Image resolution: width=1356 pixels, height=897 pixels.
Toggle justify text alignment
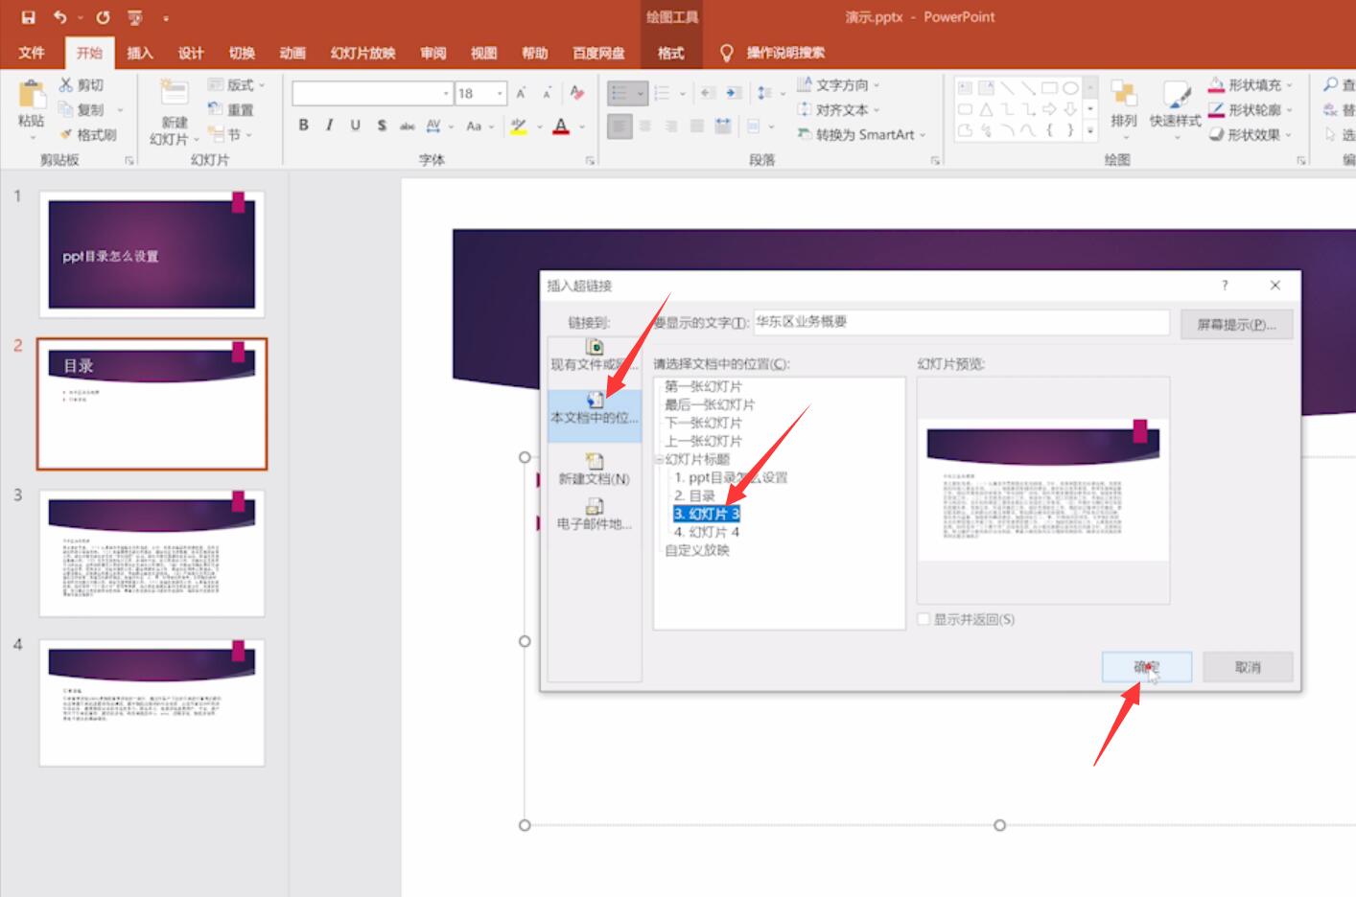[x=697, y=126]
